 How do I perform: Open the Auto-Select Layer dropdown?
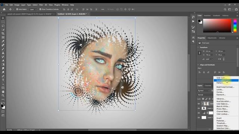point(33,9)
